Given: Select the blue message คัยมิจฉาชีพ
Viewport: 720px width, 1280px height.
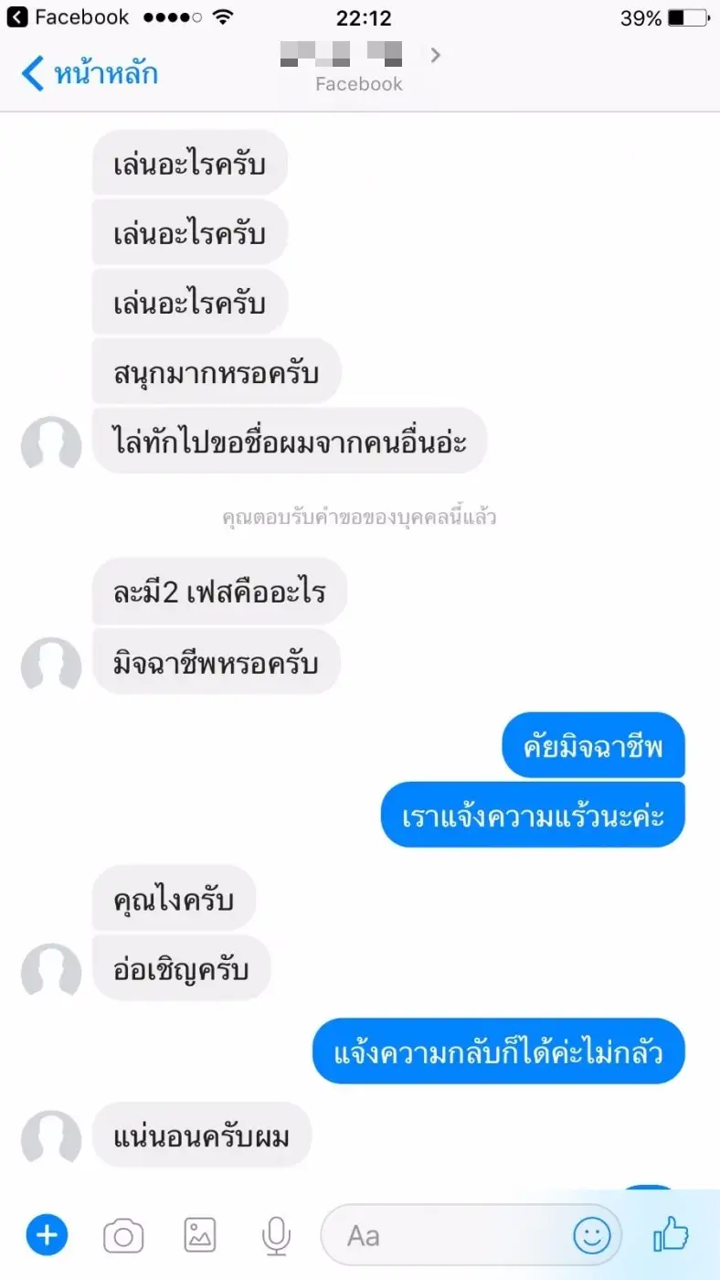Looking at the screenshot, I should click(x=593, y=745).
